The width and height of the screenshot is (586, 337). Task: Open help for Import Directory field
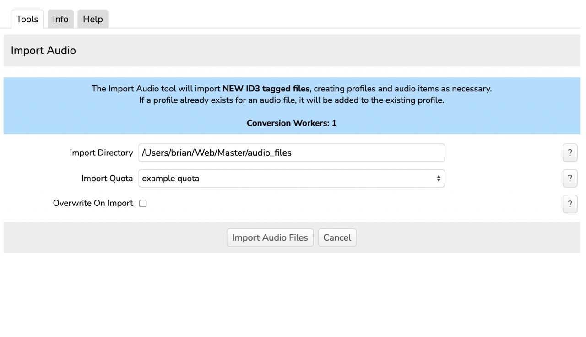point(570,153)
